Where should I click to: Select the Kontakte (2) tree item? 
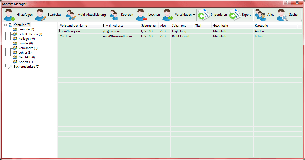[22, 25]
